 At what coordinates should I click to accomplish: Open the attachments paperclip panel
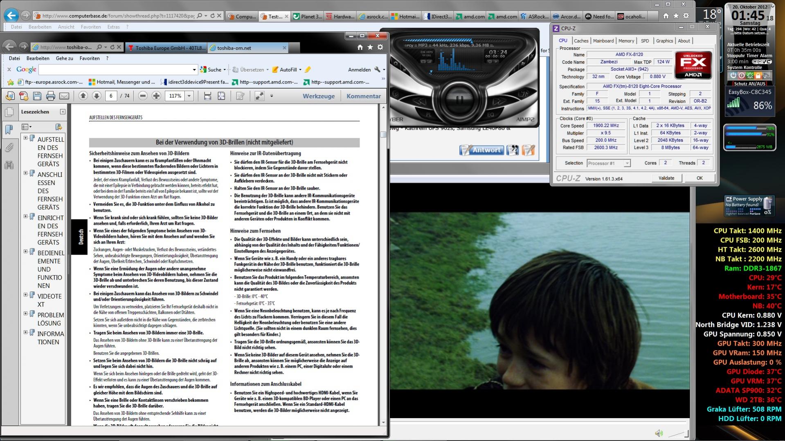pos(9,147)
